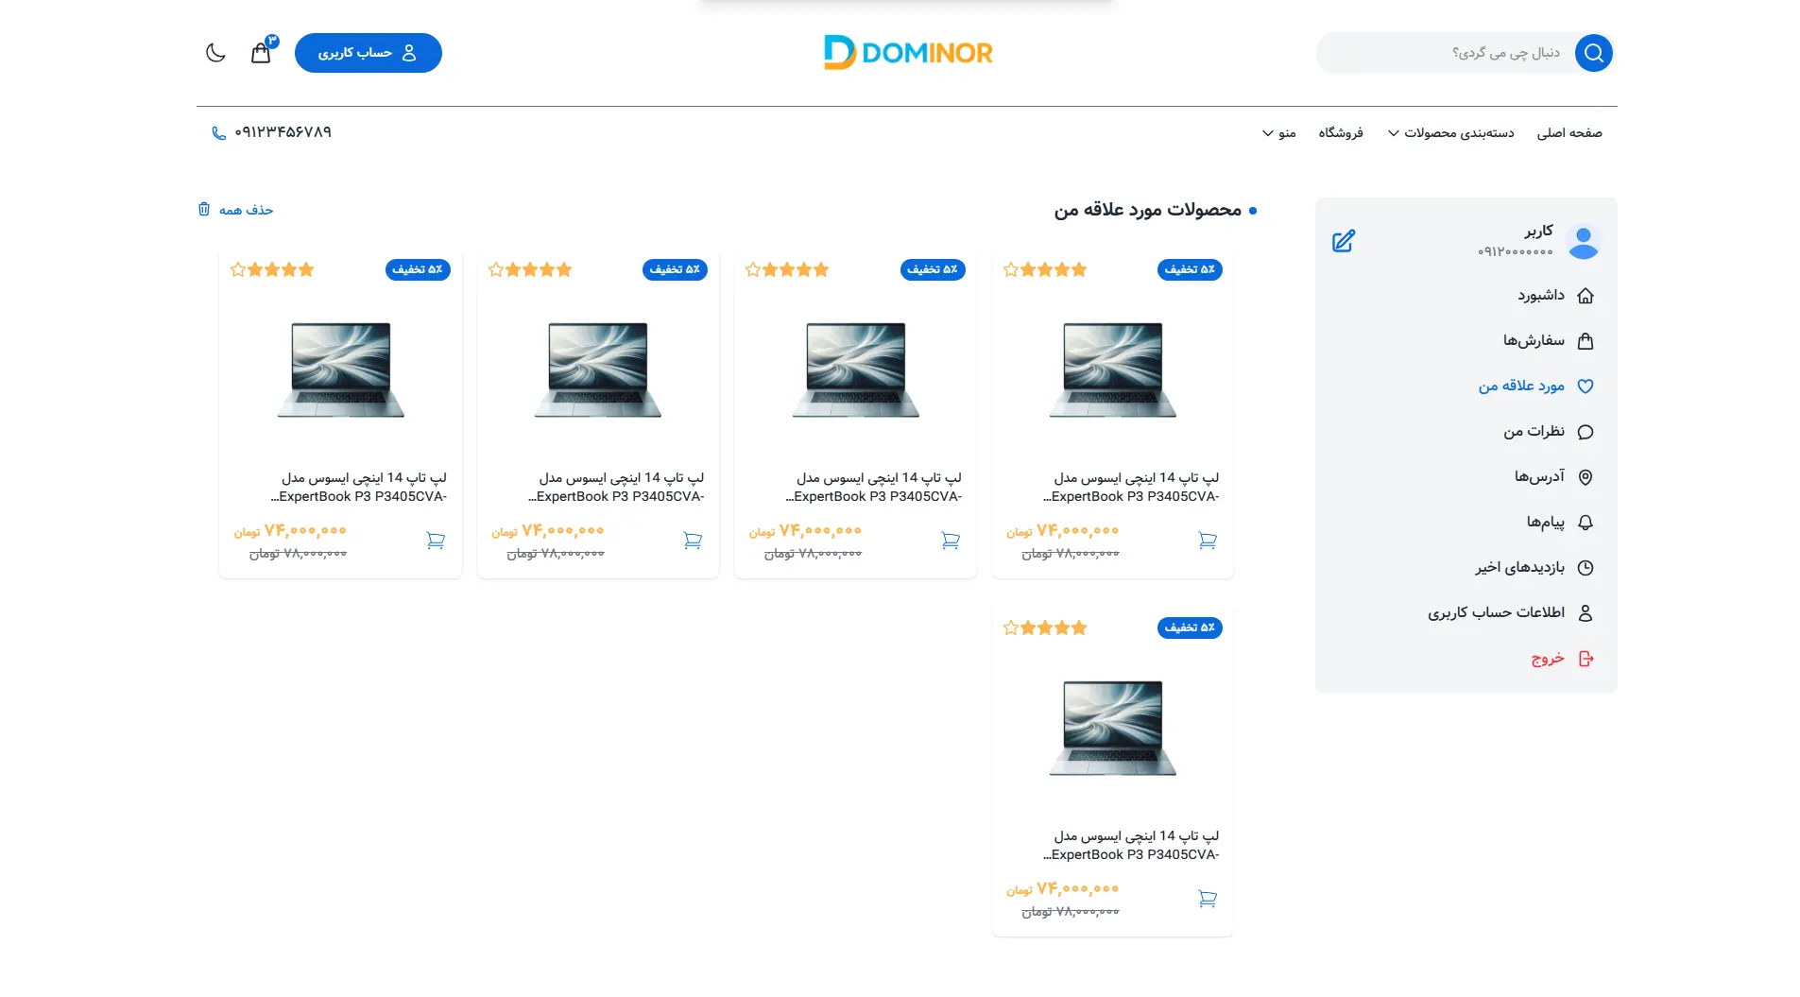Open پیام‌ها via the bell icon

1586,522
